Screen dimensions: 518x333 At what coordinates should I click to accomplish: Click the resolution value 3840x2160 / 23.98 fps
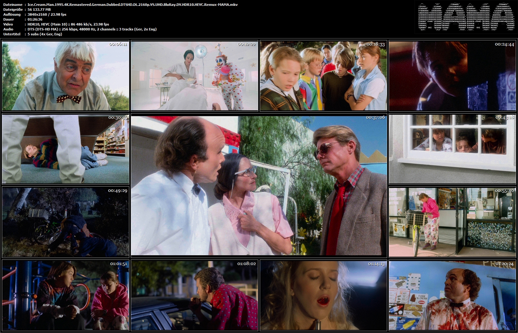47,14
